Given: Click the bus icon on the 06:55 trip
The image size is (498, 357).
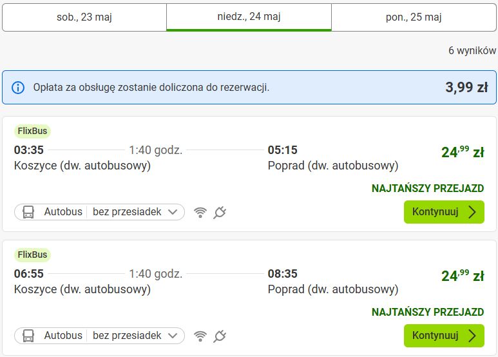Looking at the screenshot, I should 28,336.
